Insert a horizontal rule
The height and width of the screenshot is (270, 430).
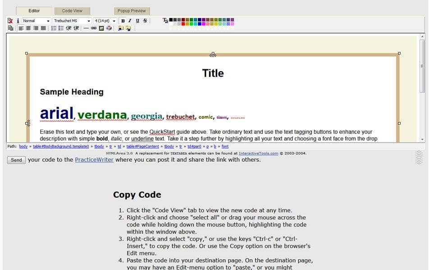[86, 28]
